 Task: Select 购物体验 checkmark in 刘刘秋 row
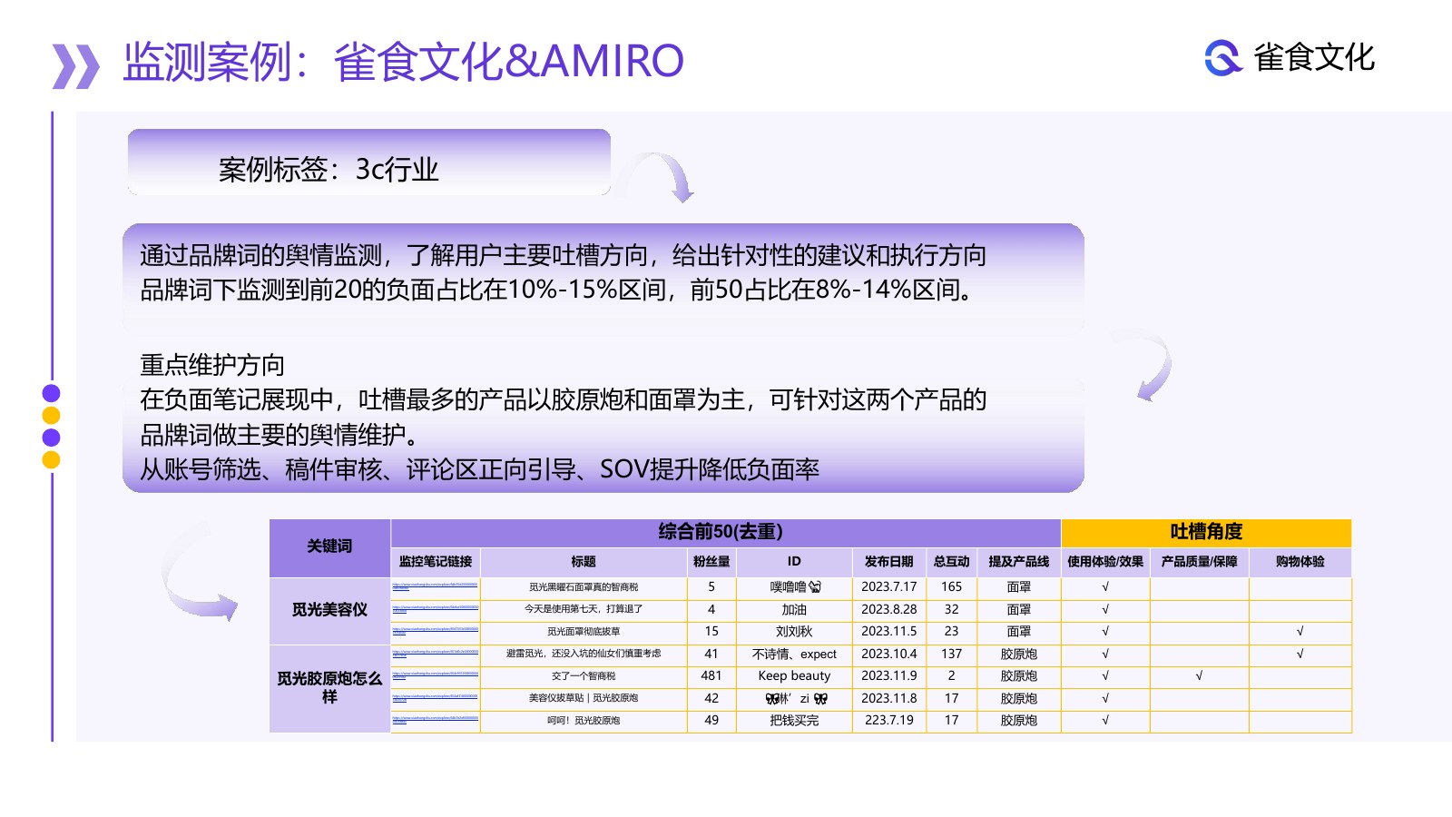(x=1300, y=631)
